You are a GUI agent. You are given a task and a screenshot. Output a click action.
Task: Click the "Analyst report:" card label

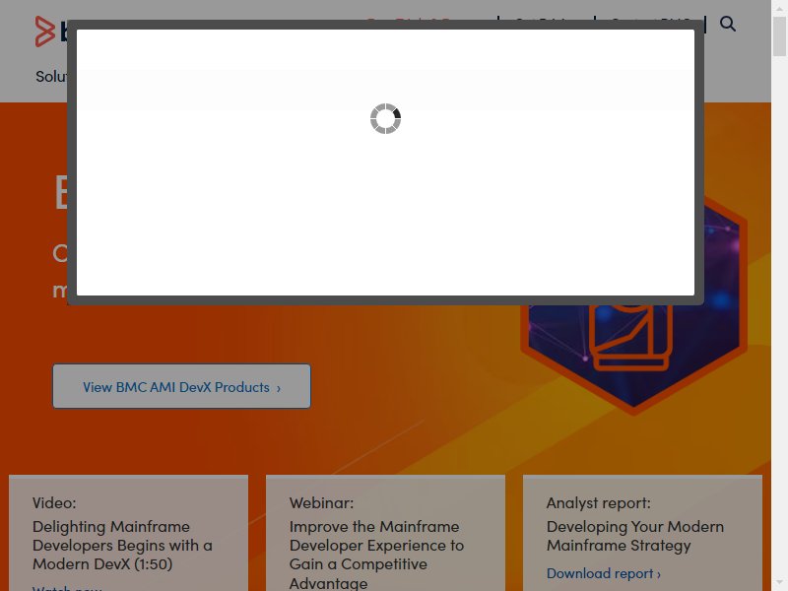pos(599,502)
